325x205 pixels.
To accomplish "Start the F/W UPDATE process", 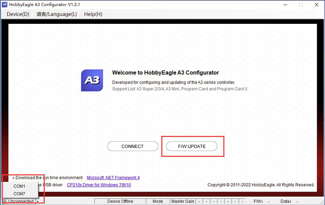I will pyautogui.click(x=192, y=146).
